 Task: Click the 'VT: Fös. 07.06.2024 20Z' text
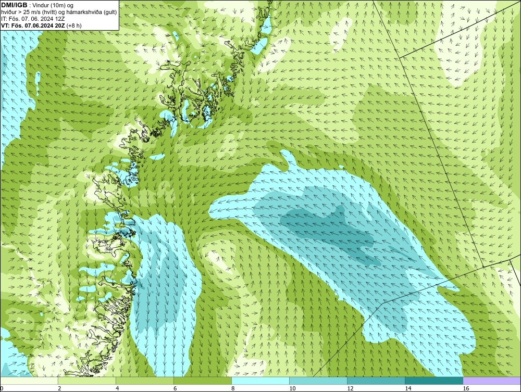pyautogui.click(x=33, y=26)
